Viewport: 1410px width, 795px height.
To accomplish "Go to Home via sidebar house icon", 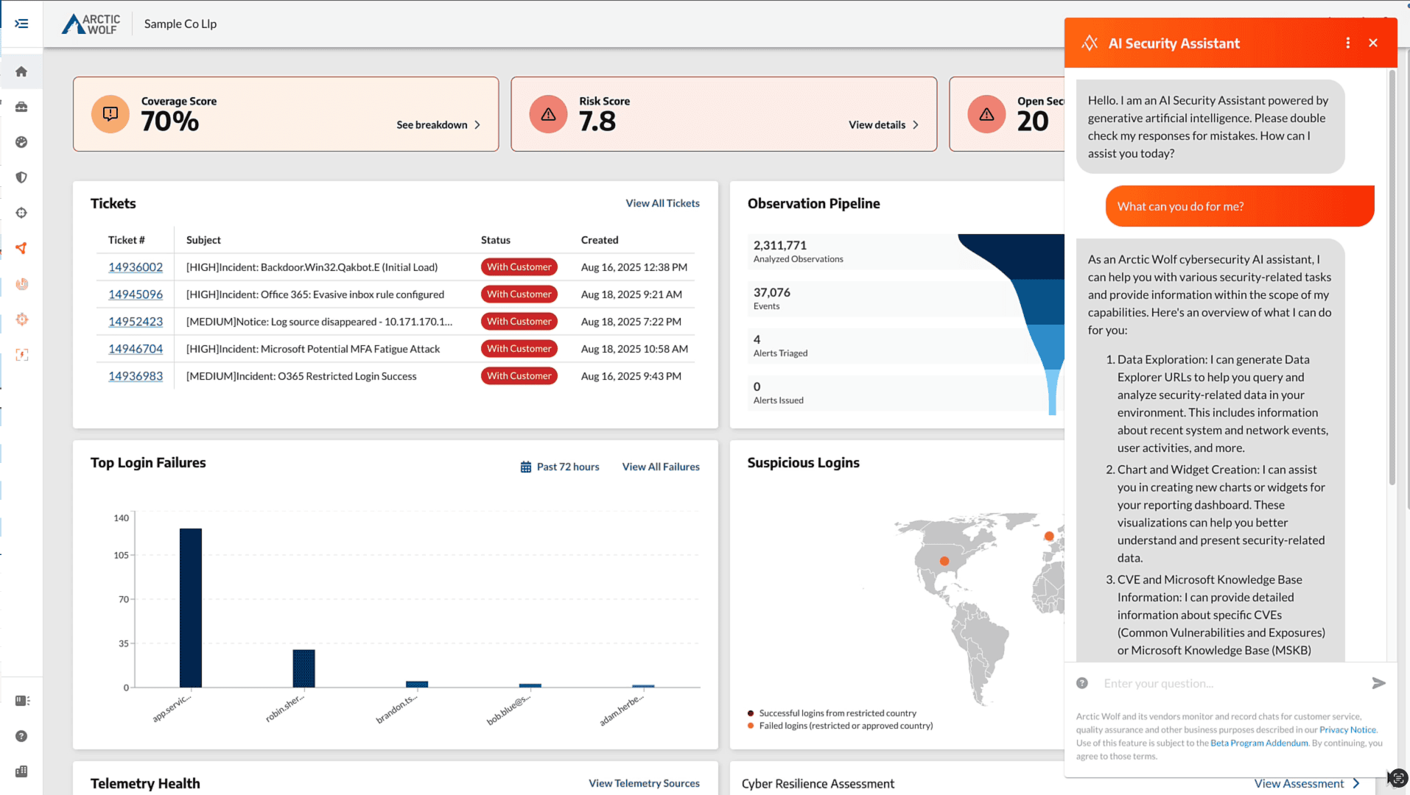I will coord(21,71).
